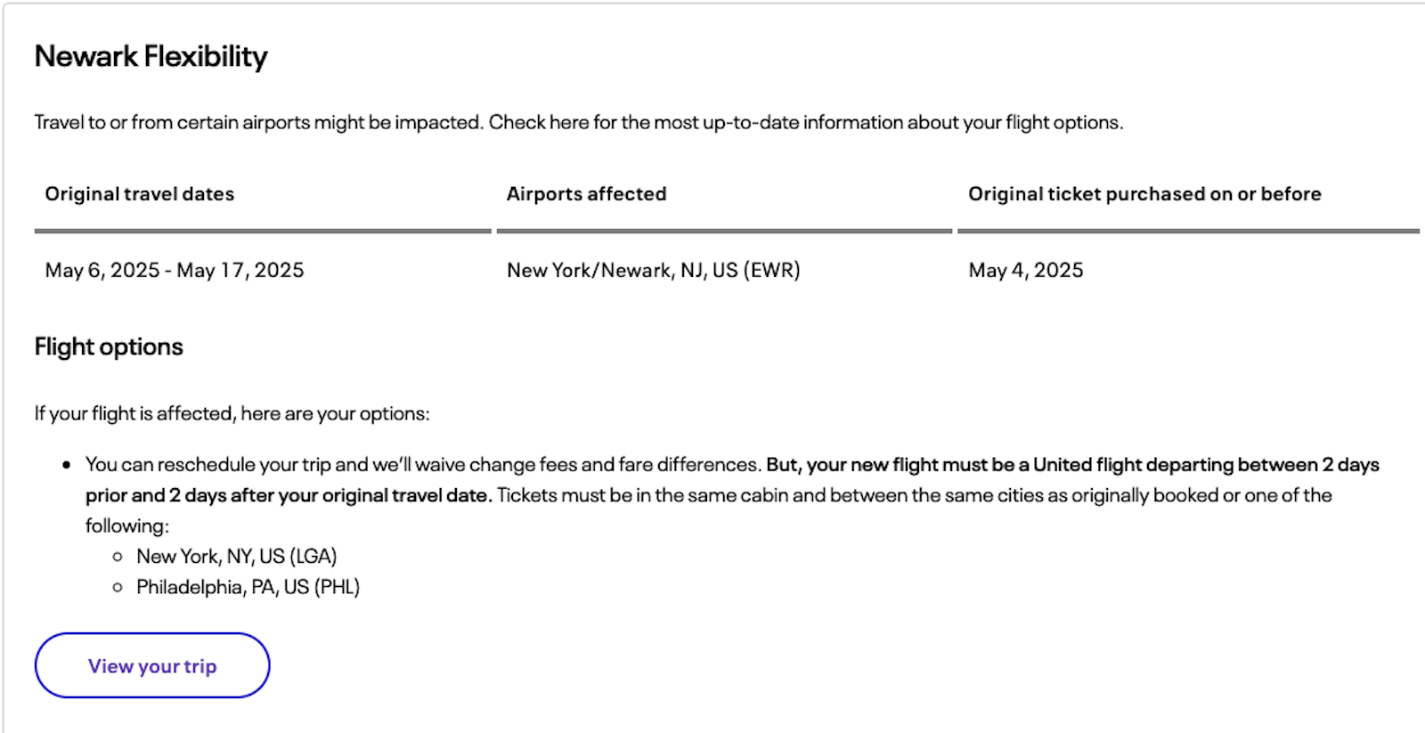Screen dimensions: 1425x733
Task: Click the hollow bullet beside the PHL entry
Action: 118,587
